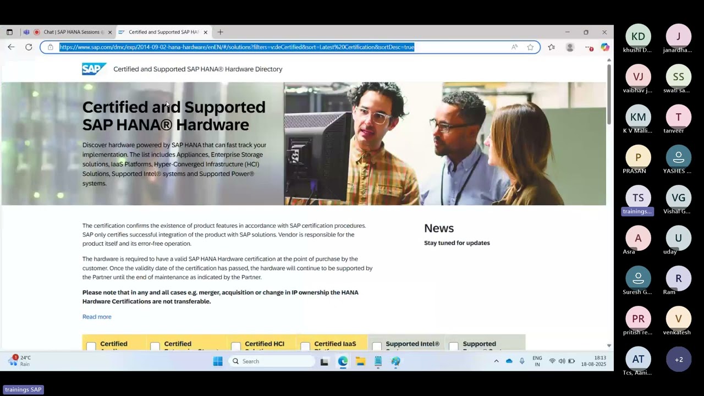Image resolution: width=704 pixels, height=396 pixels.
Task: Go back using the browser back arrow
Action: [11, 47]
